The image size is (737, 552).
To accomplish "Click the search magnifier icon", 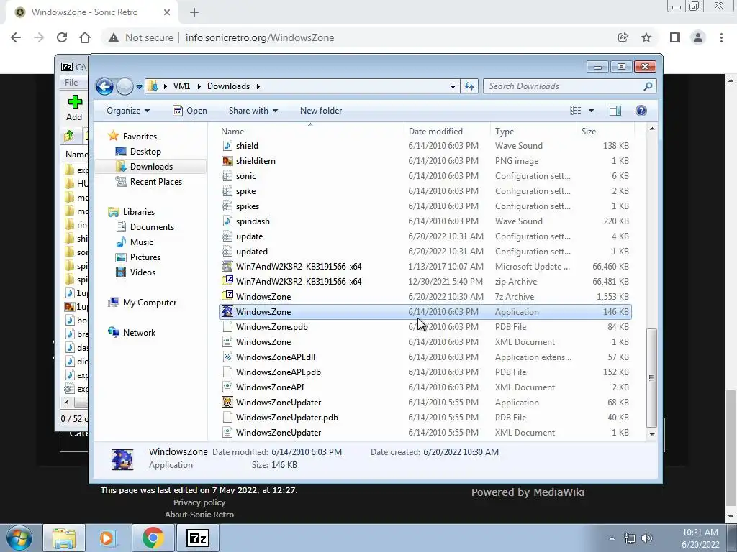I will [648, 86].
